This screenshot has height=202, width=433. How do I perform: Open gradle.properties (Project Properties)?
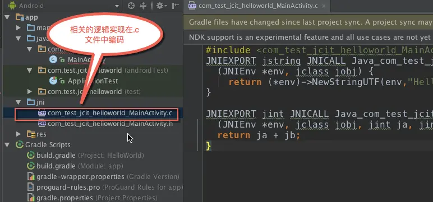[96, 198]
